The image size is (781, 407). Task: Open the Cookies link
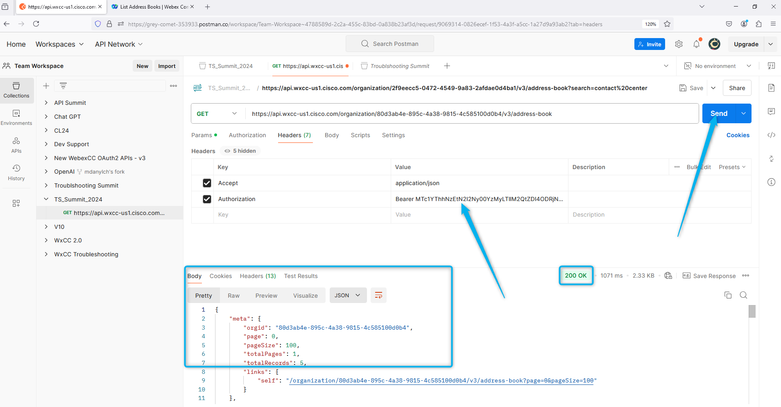point(738,135)
